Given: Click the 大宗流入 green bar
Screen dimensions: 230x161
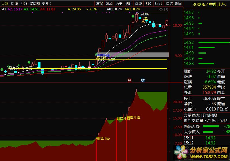Looking at the screenshot, I should [208, 132].
